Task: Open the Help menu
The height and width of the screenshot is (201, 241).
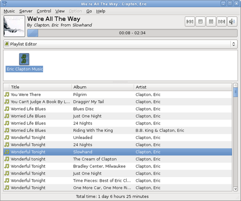Action: tap(101, 11)
